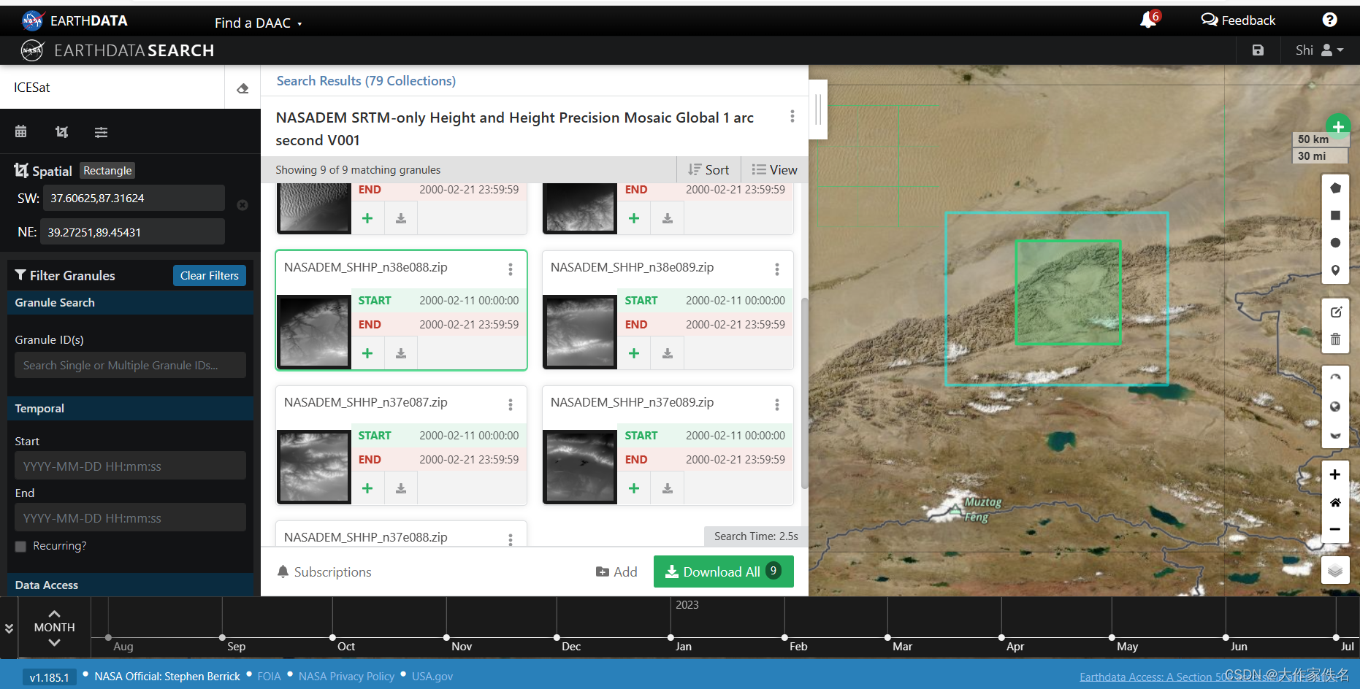Reset map to home view
1360x689 pixels.
[x=1335, y=502]
